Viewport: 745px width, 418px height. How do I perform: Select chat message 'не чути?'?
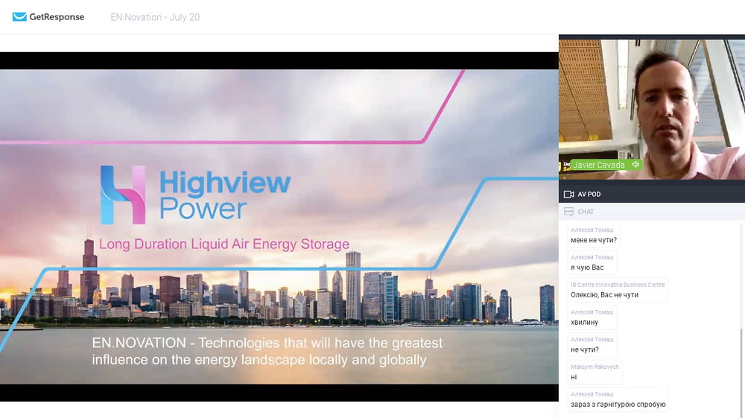coord(584,349)
